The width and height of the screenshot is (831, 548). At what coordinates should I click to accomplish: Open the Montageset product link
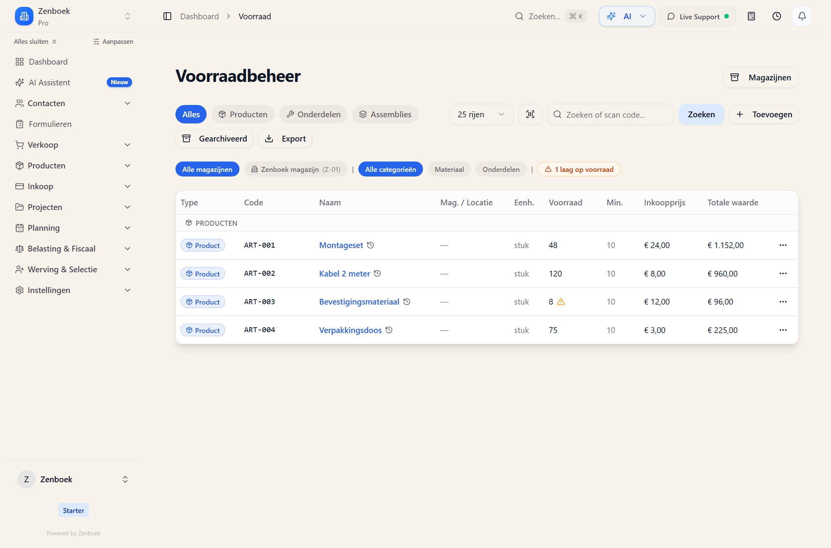pos(341,245)
